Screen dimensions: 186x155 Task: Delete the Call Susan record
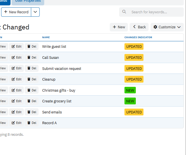[32, 57]
